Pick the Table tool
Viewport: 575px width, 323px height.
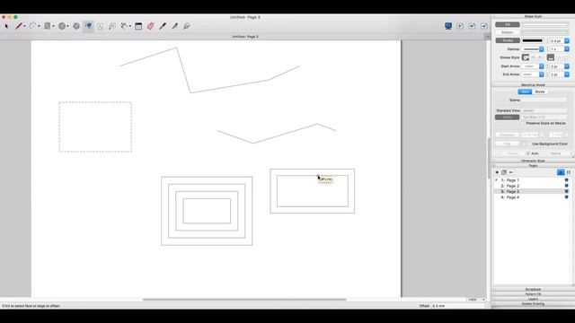[x=138, y=26]
